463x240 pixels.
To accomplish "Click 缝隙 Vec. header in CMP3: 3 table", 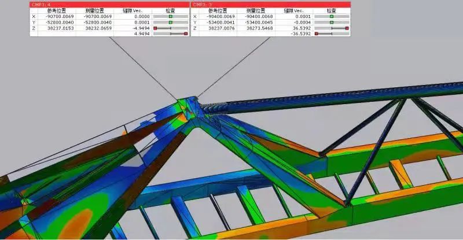I will [291, 10].
